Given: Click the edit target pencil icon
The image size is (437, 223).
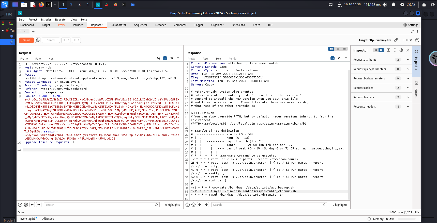Looking at the screenshot, I should click(x=396, y=40).
